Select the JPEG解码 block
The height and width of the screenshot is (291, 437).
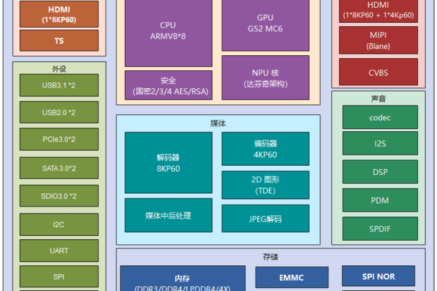pos(265,218)
